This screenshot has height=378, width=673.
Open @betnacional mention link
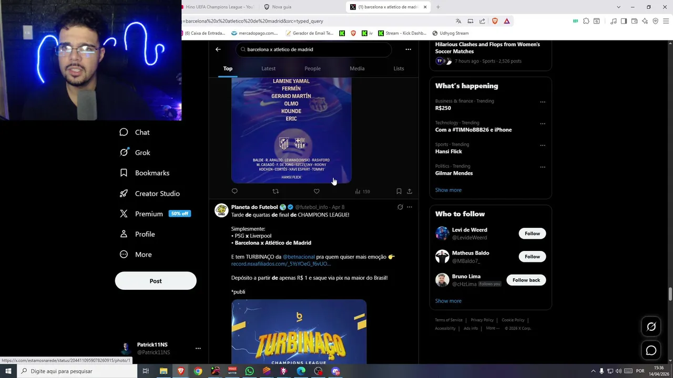click(299, 257)
